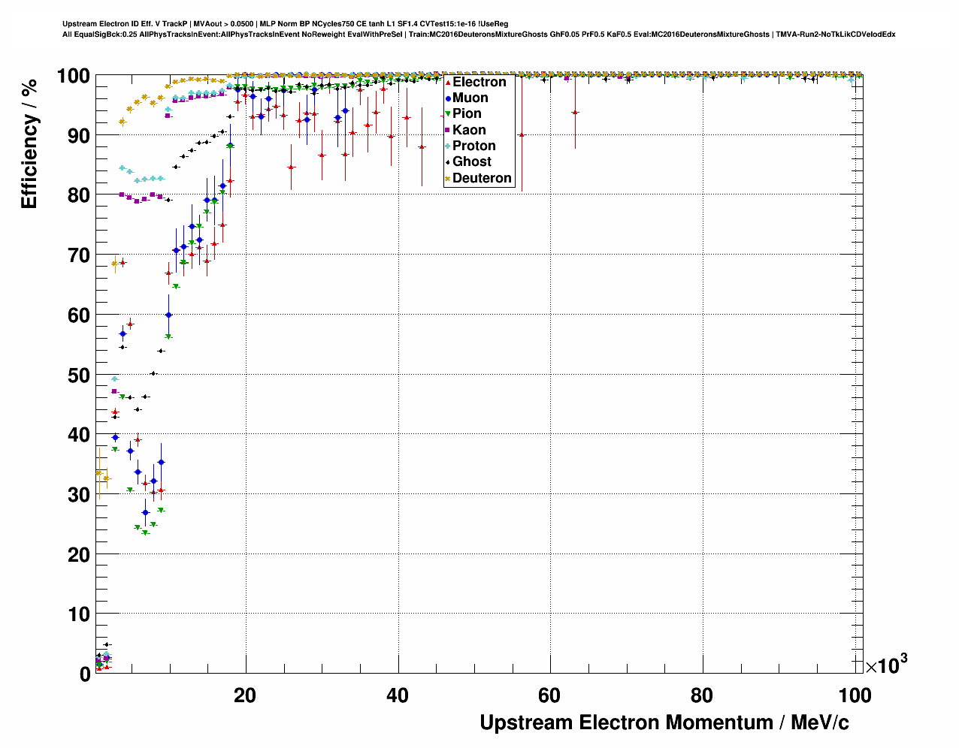Click the gold cross Deuteron legend marker
The image size is (959, 748).
point(448,178)
